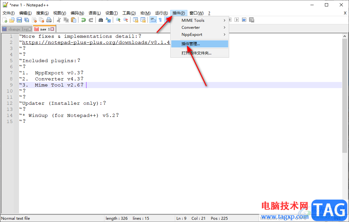Open the 宏(M) menu
The image size is (349, 222).
click(x=145, y=13)
